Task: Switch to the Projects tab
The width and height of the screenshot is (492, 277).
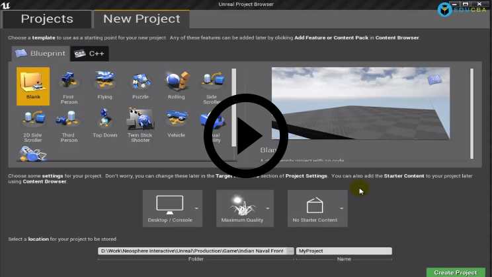Action: click(x=47, y=18)
